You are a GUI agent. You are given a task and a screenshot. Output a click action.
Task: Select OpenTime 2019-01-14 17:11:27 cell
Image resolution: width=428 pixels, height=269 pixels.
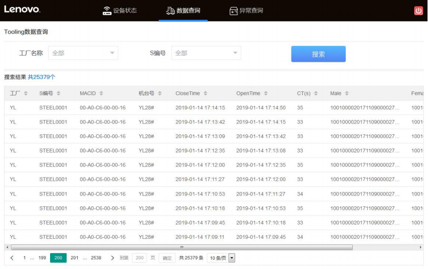point(261,194)
